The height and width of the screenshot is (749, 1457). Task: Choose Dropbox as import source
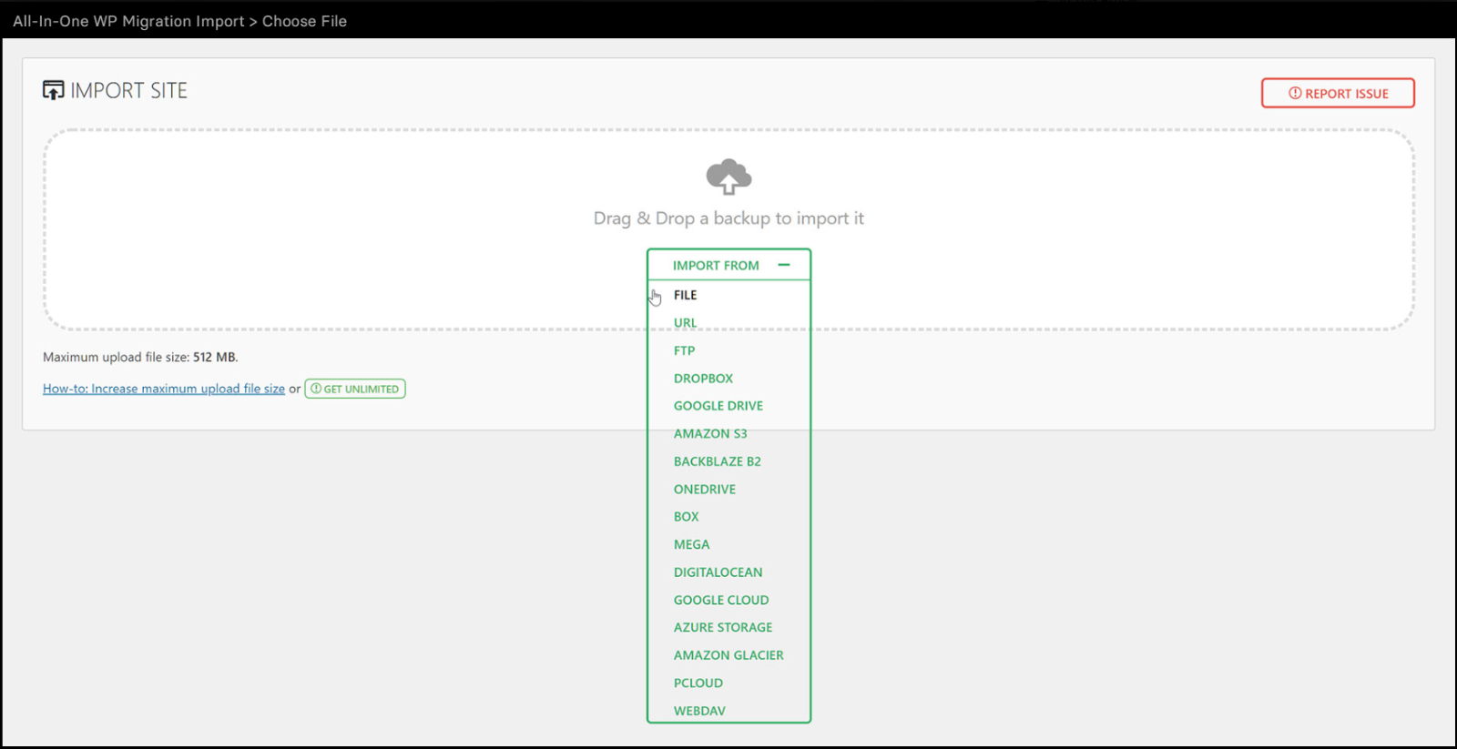click(703, 379)
